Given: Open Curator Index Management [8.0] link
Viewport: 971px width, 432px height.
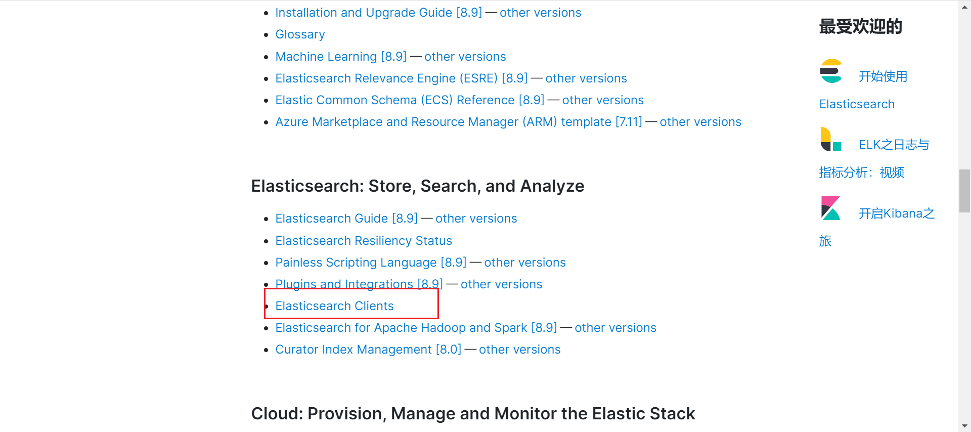Looking at the screenshot, I should point(368,350).
